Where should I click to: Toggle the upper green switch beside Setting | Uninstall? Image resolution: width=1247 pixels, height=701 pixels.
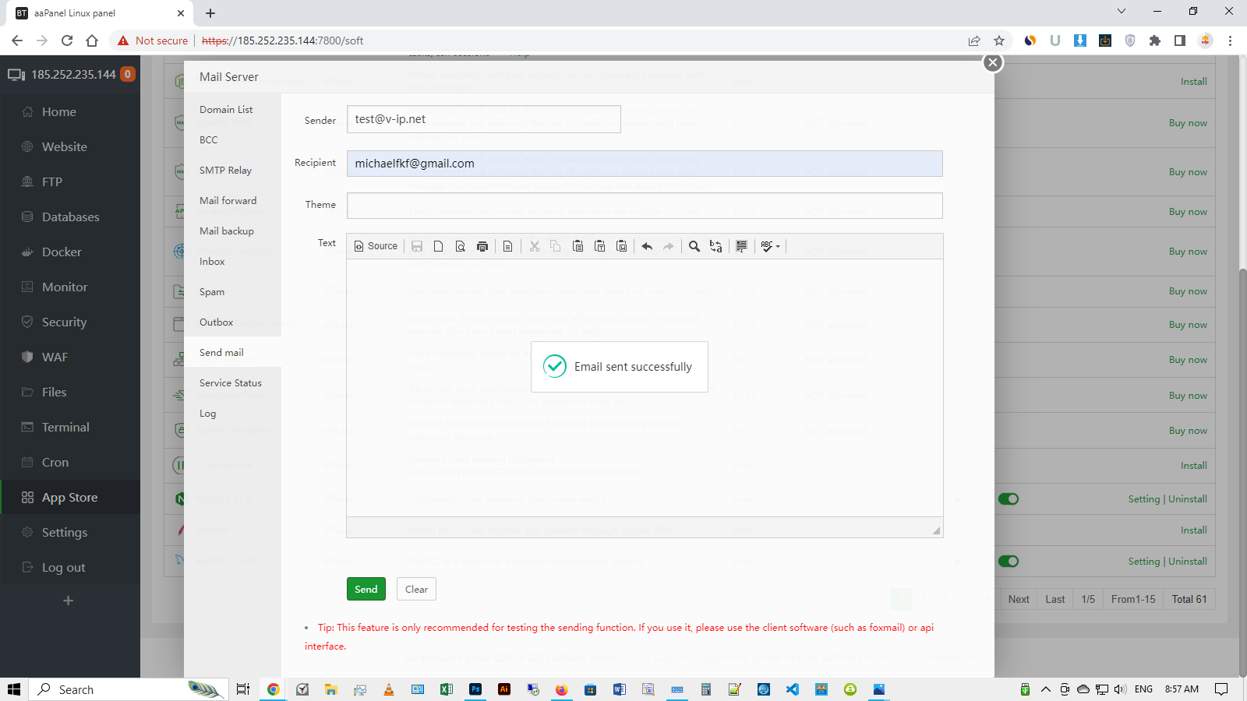pos(1009,499)
